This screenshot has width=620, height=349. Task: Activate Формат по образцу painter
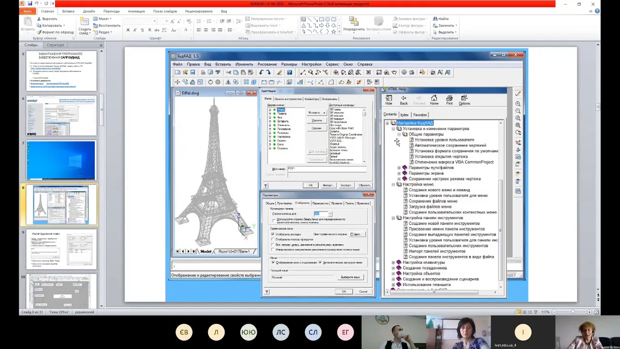click(x=55, y=32)
